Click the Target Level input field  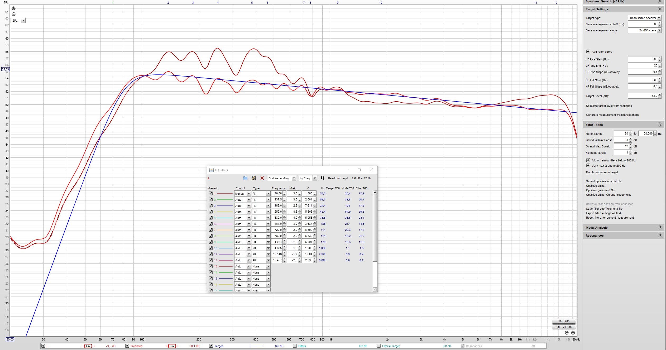(643, 96)
